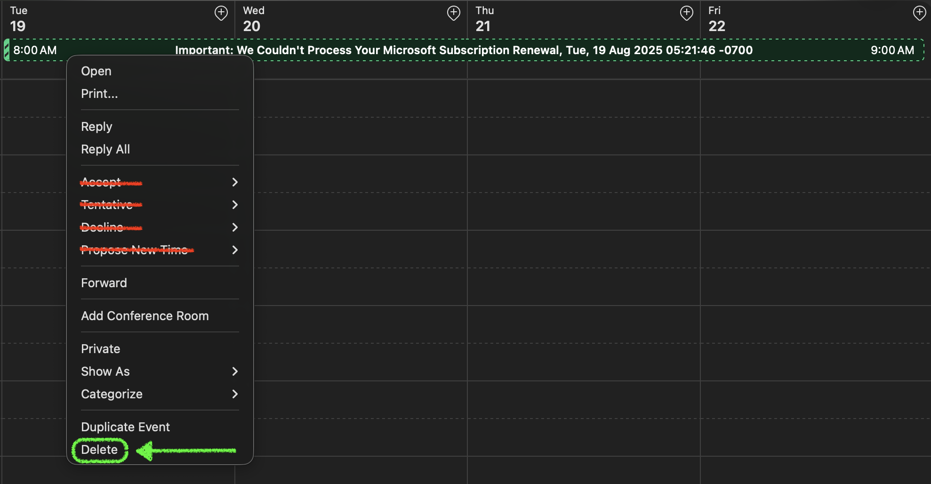Choose Duplicate Event from menu

click(x=160, y=427)
